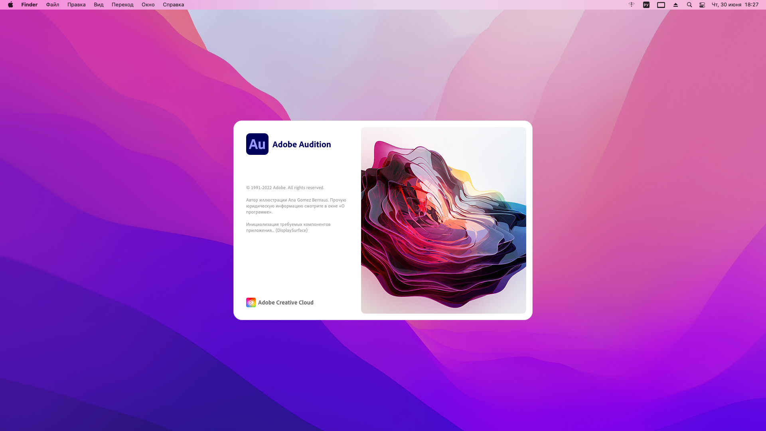Expand the Вид menu

coord(99,5)
